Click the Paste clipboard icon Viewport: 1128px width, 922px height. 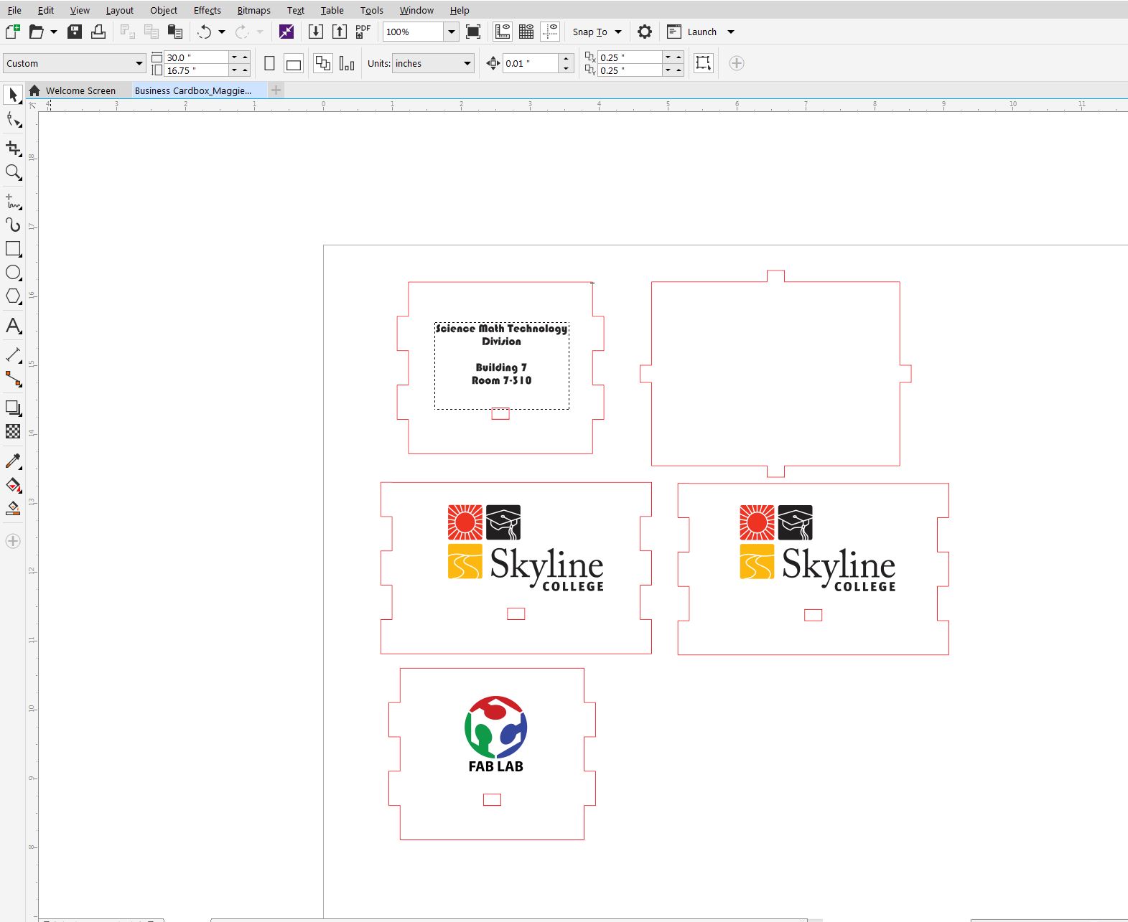point(174,32)
